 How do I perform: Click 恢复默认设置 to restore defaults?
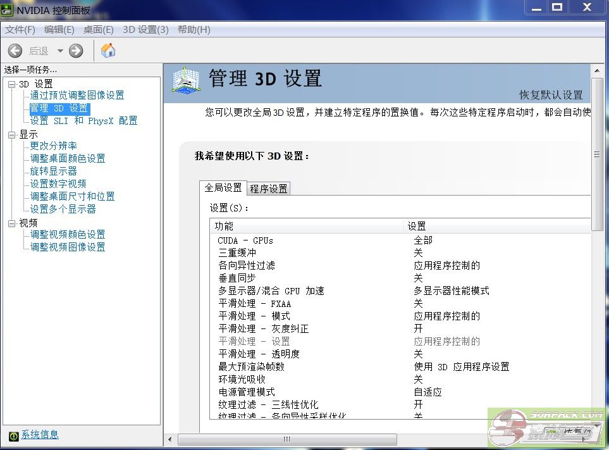(551, 95)
